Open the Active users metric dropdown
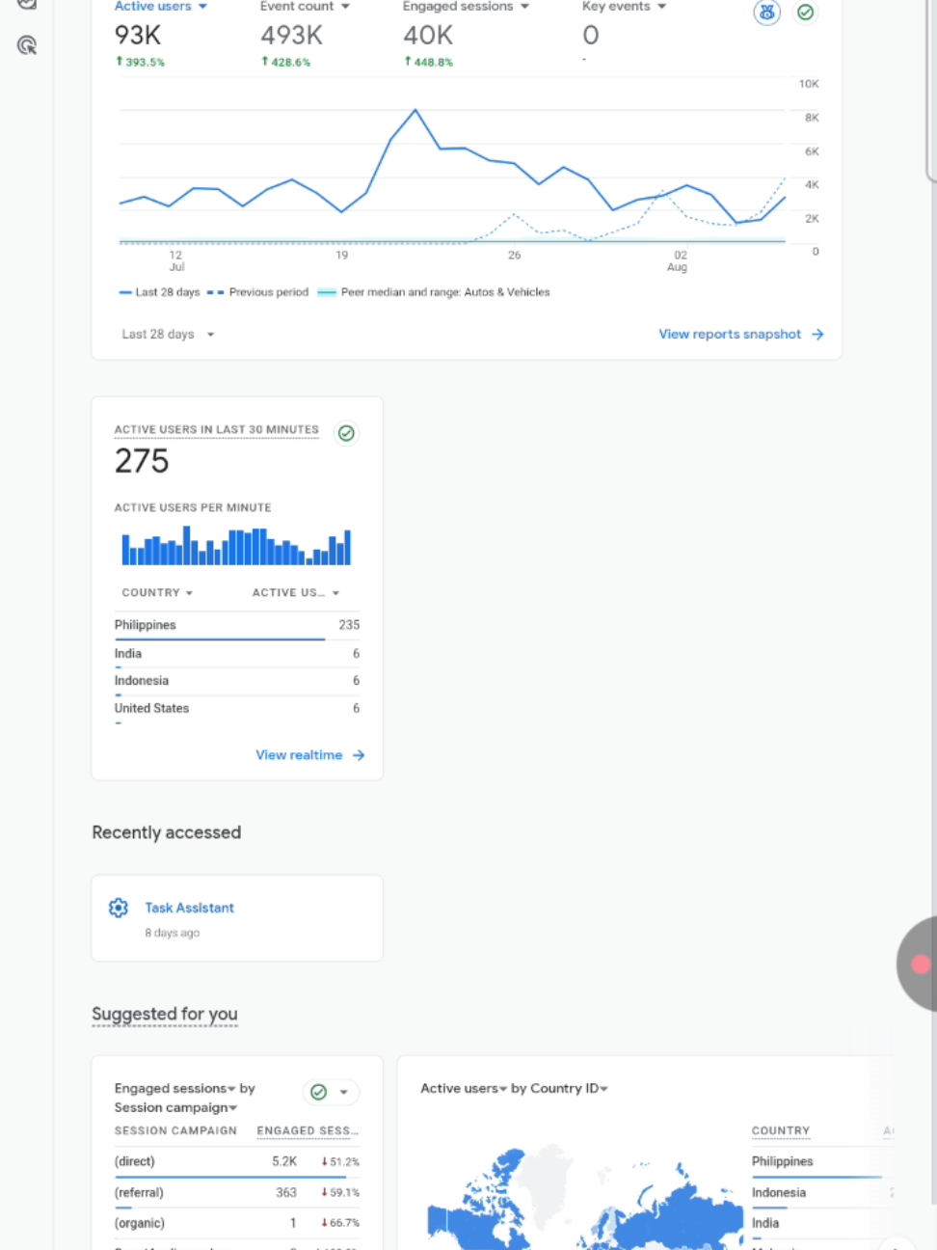 point(161,7)
